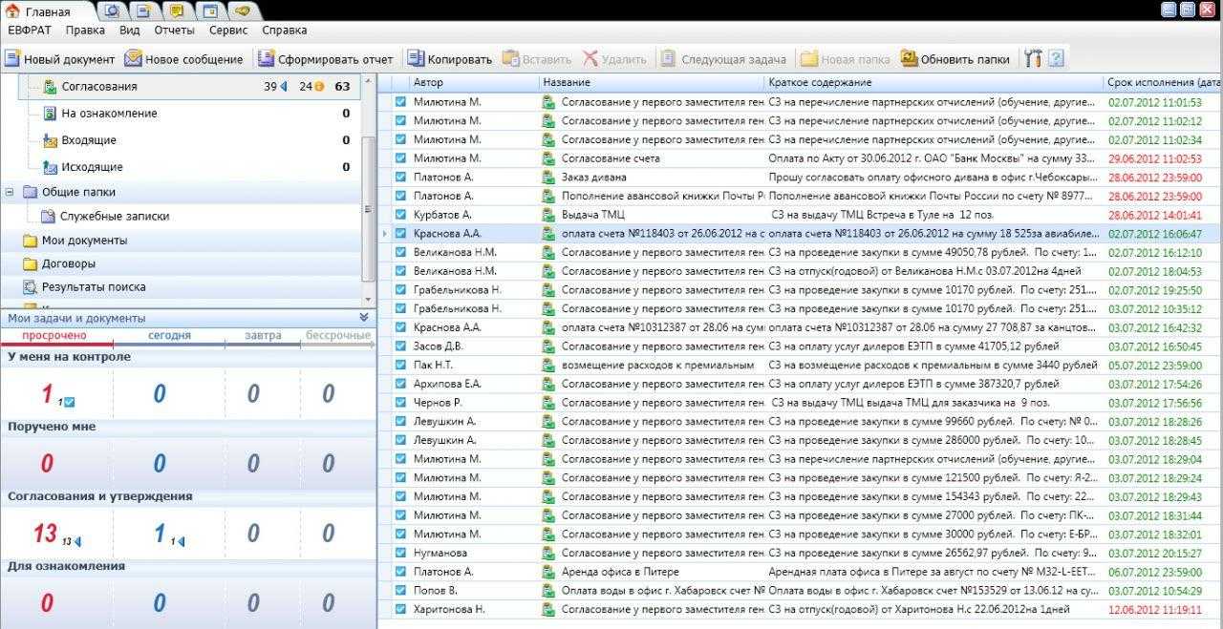Viewport: 1223px width, 629px height.
Task: Open the key icon tab
Action: [243, 10]
